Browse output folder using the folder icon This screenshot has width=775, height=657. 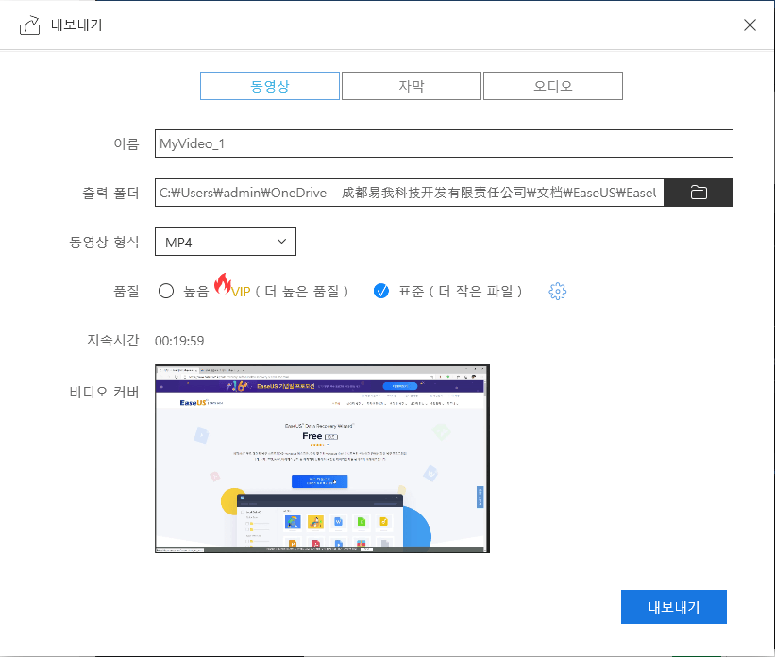click(x=699, y=192)
